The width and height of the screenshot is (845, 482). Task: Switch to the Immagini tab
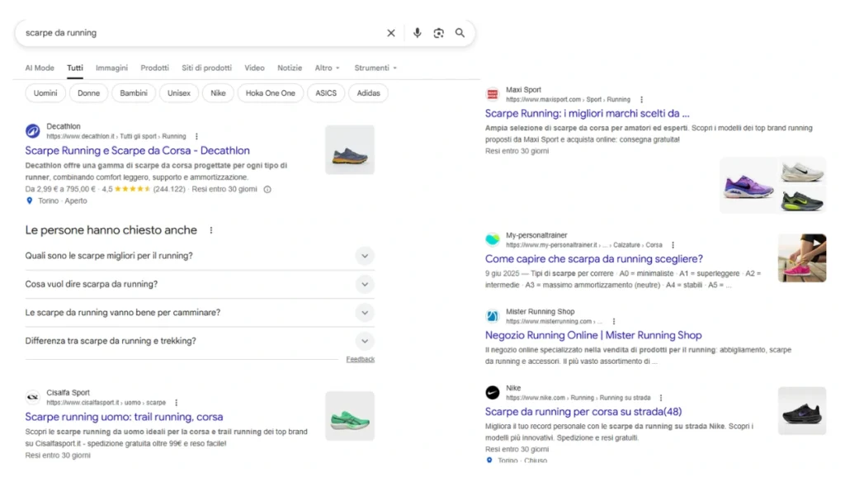pyautogui.click(x=111, y=68)
